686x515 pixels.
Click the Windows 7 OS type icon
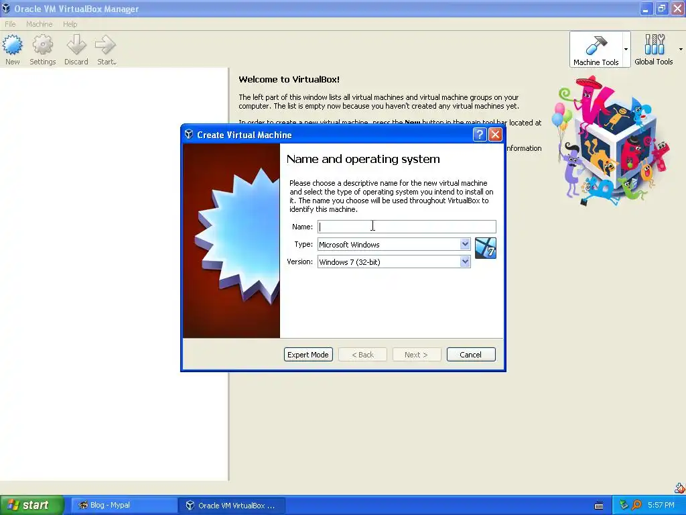485,248
